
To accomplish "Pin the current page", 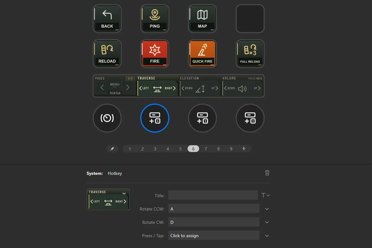I will coord(112,149).
